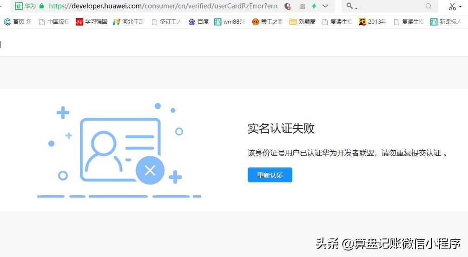This screenshot has height=257, width=468.
Task: Click the green 证 certificate badge for 华为
Action: [x=19, y=6]
